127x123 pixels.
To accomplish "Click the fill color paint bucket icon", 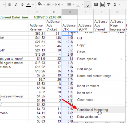I will tap(40, 5).
